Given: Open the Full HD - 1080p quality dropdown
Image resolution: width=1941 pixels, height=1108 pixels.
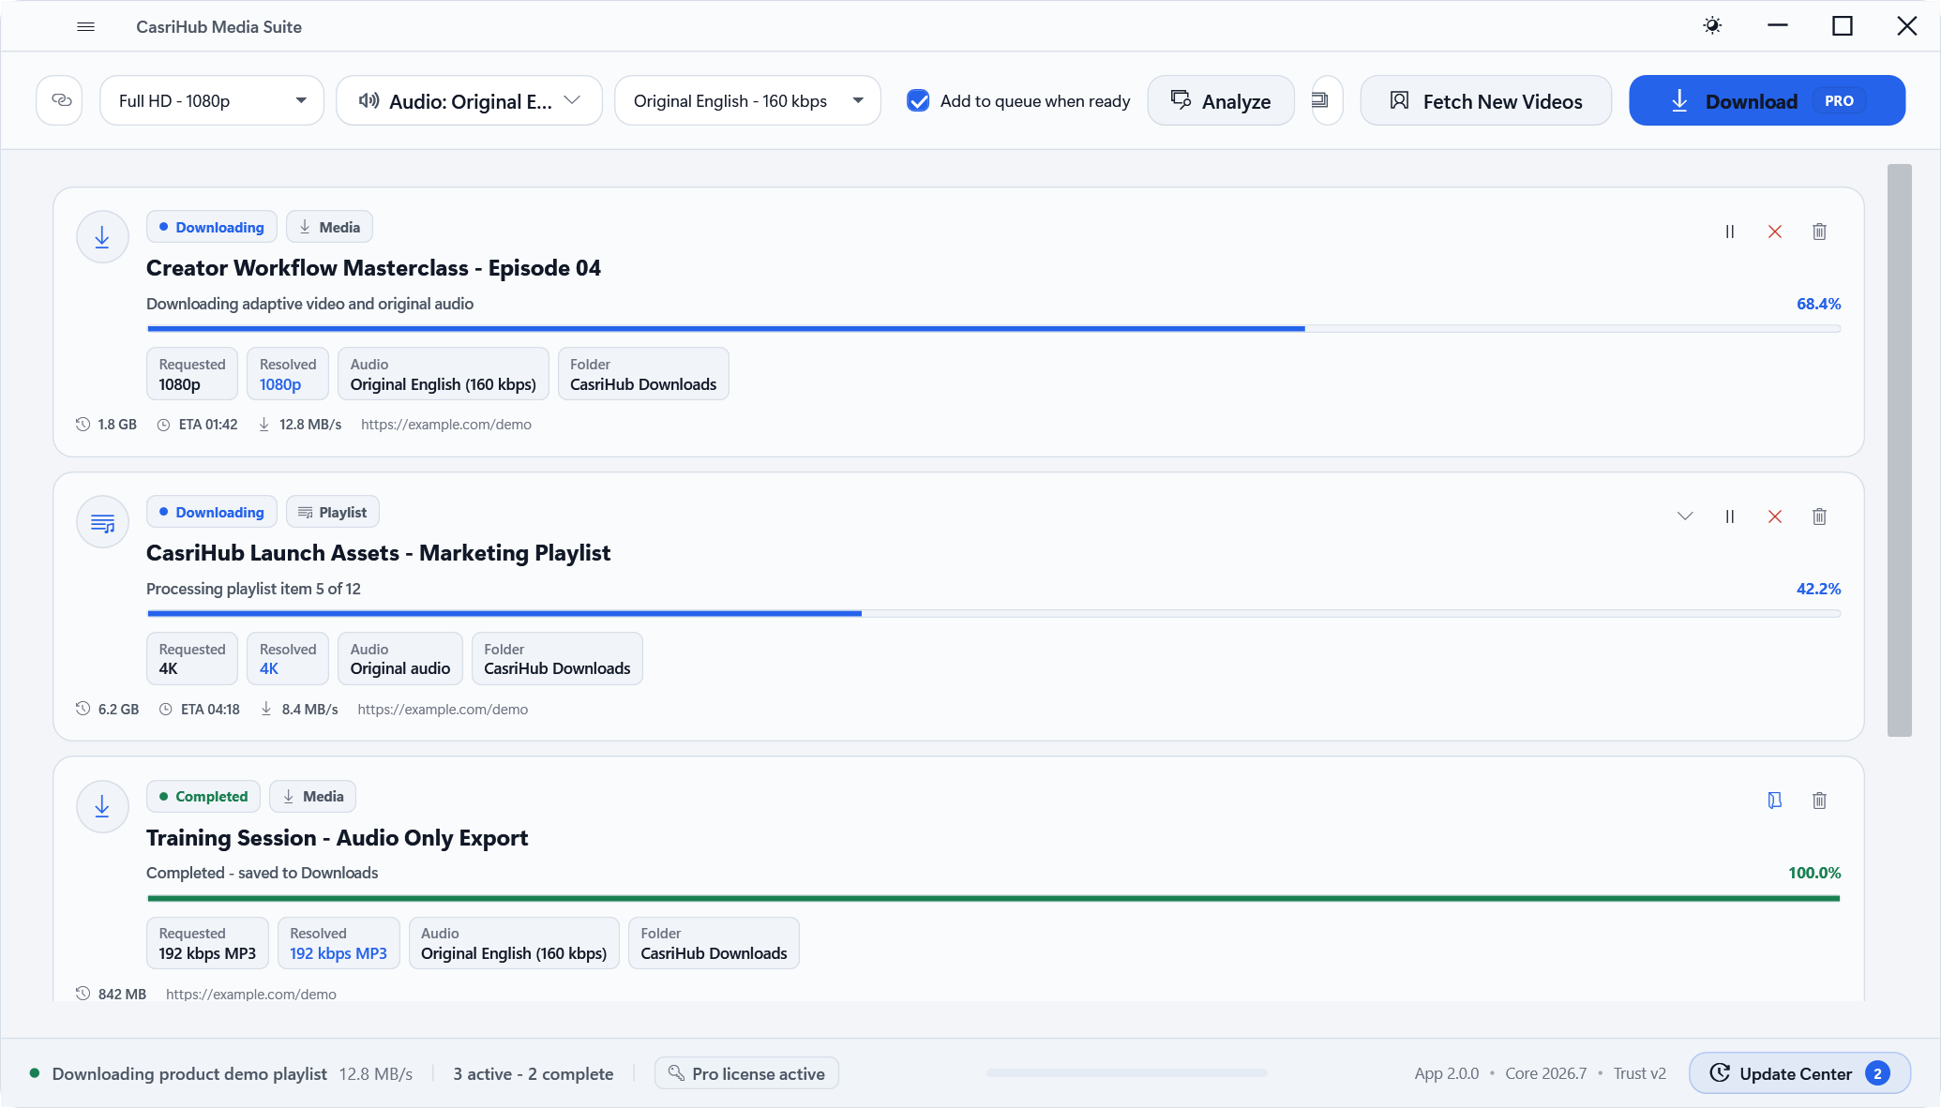Looking at the screenshot, I should tap(212, 100).
